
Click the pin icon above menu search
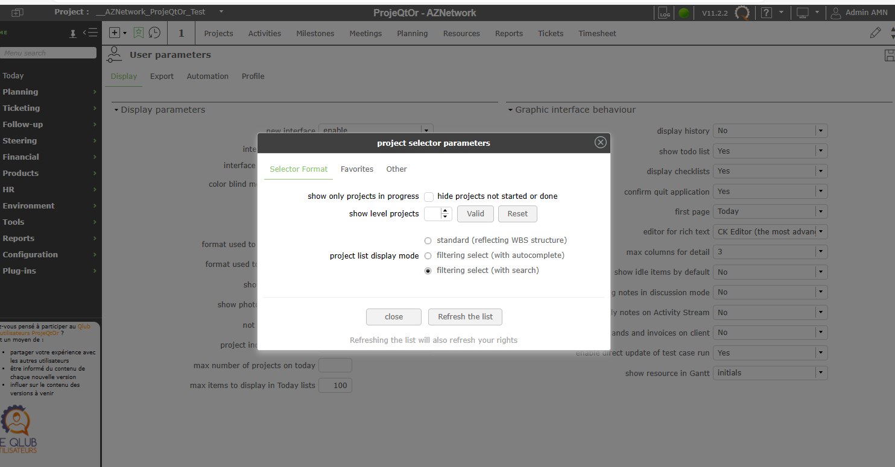pyautogui.click(x=73, y=34)
